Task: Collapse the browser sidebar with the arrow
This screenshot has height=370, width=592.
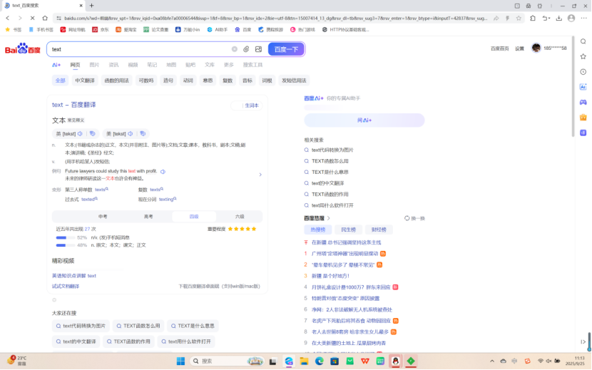Action: (x=583, y=341)
